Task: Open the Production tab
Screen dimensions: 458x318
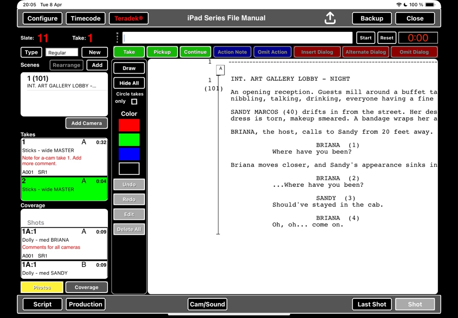Action: (x=85, y=304)
